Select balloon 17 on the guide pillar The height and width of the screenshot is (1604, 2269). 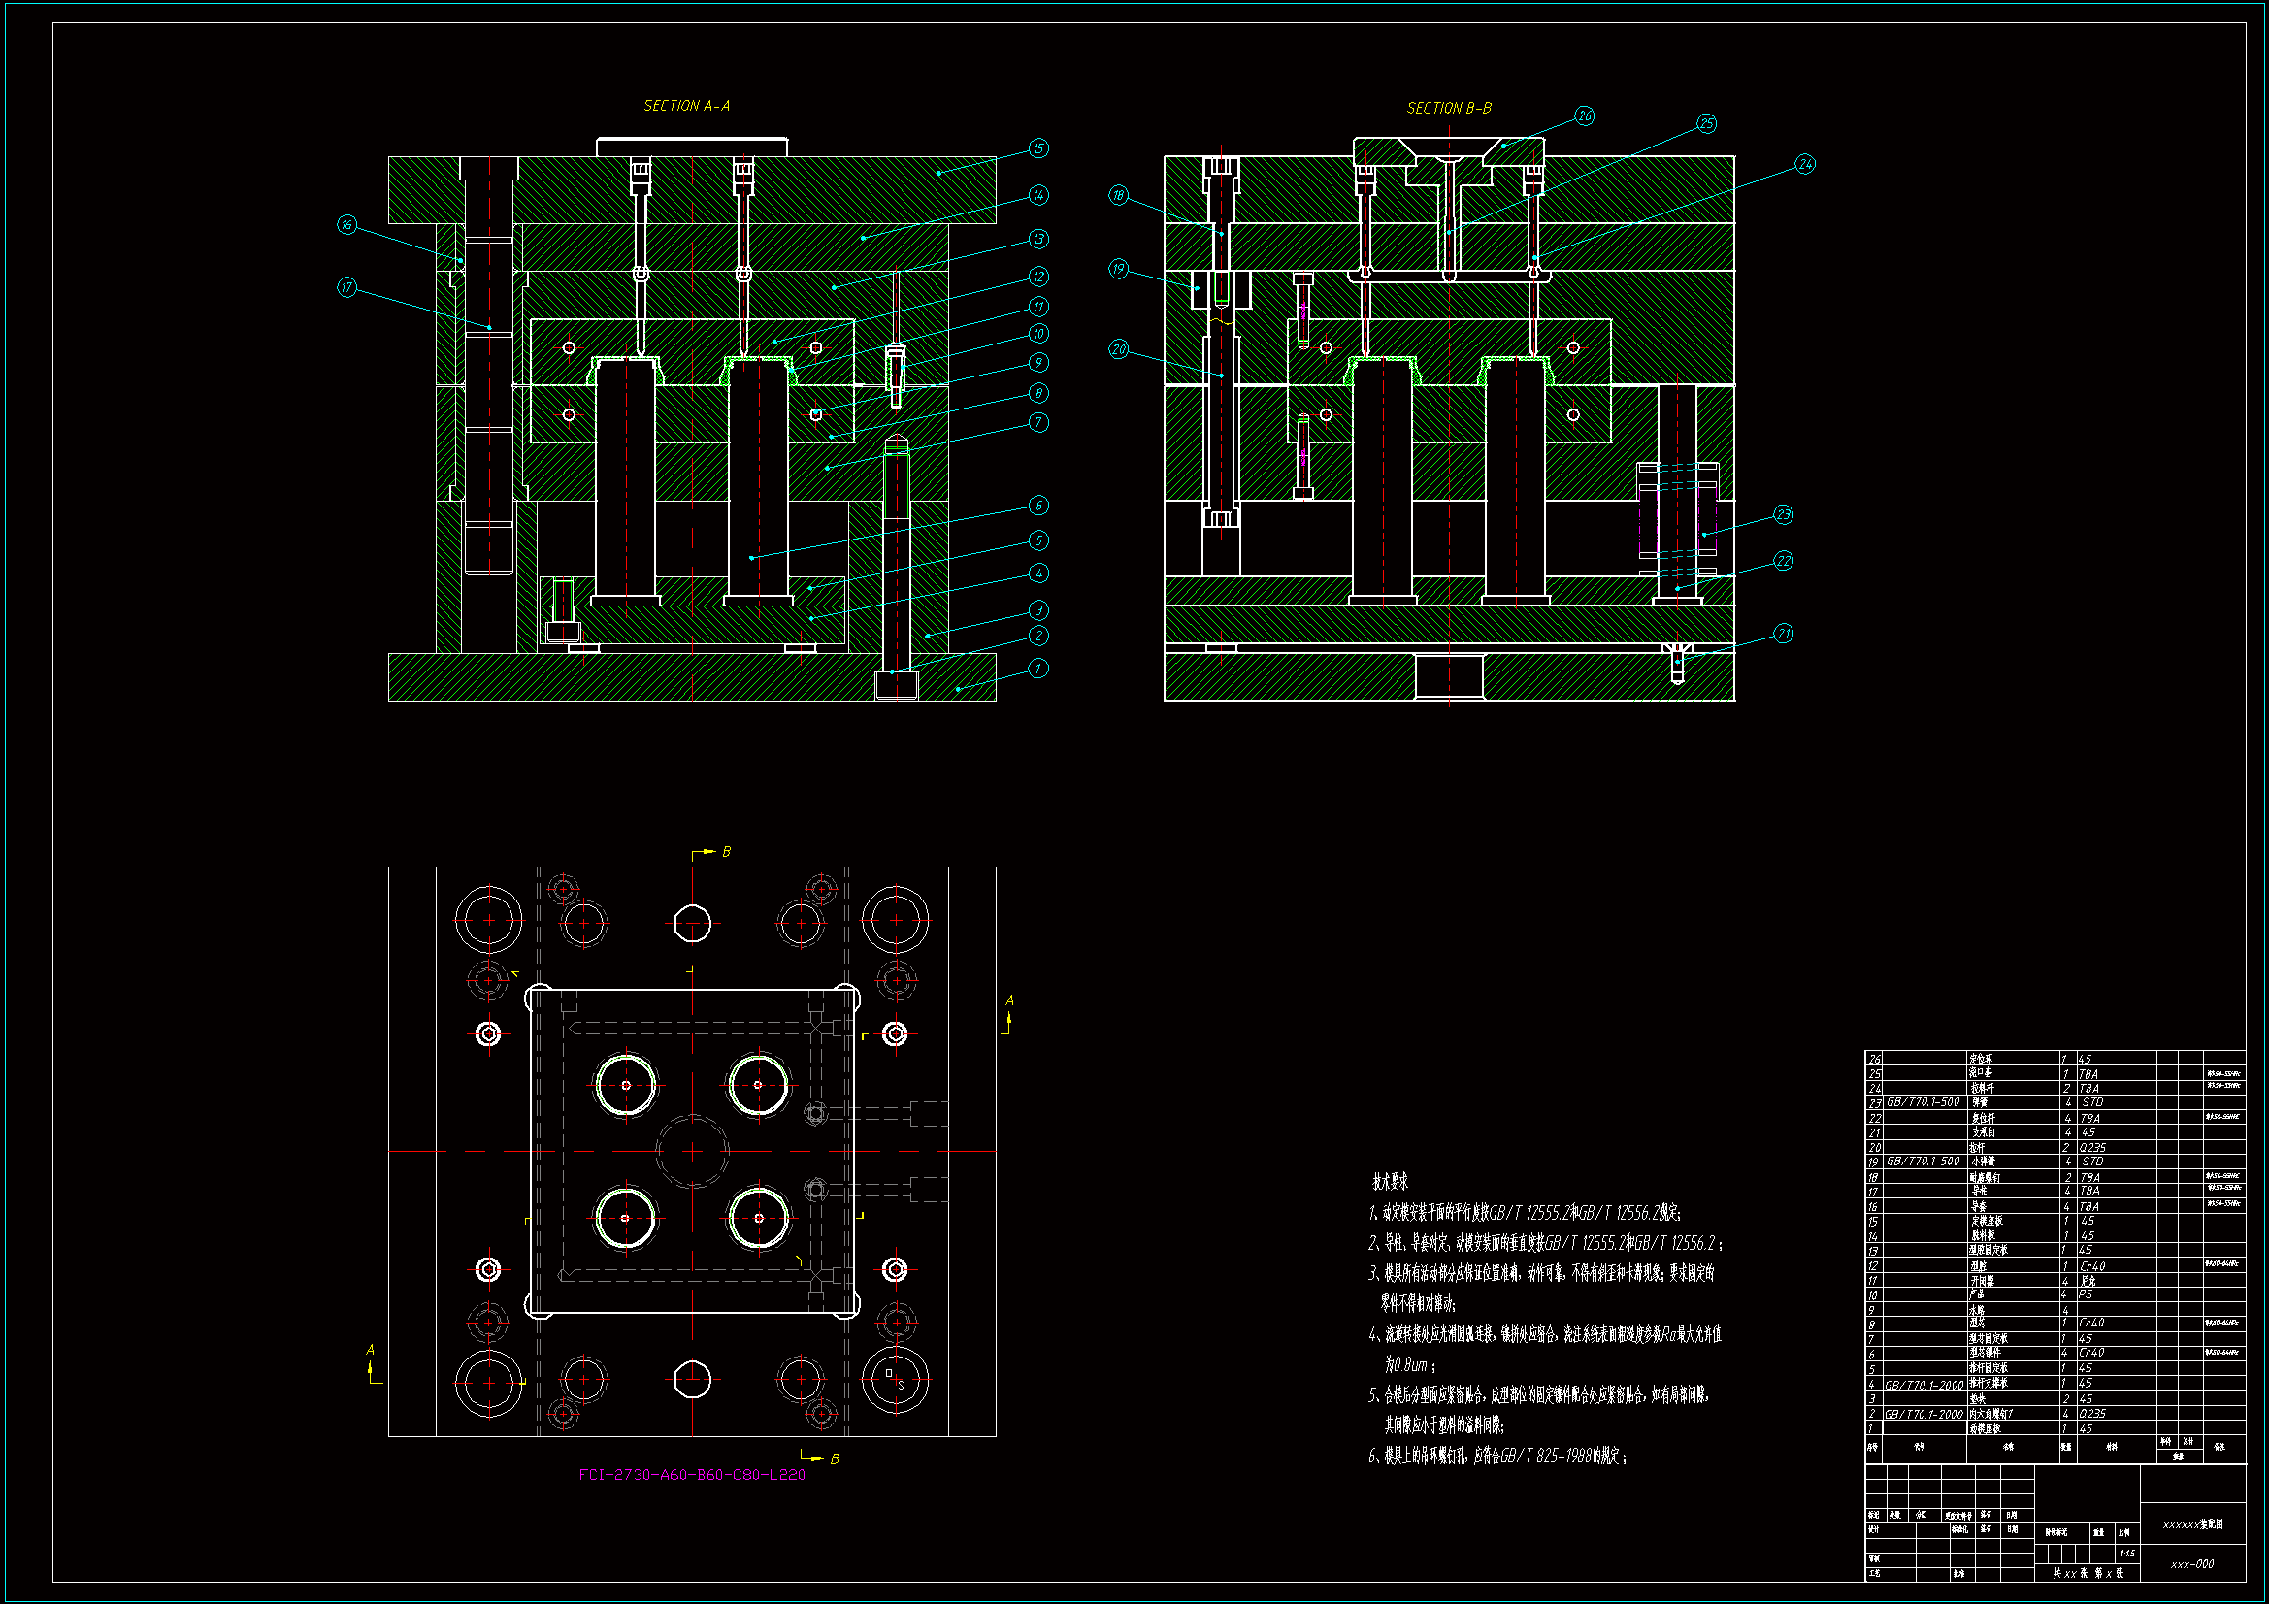(x=346, y=287)
